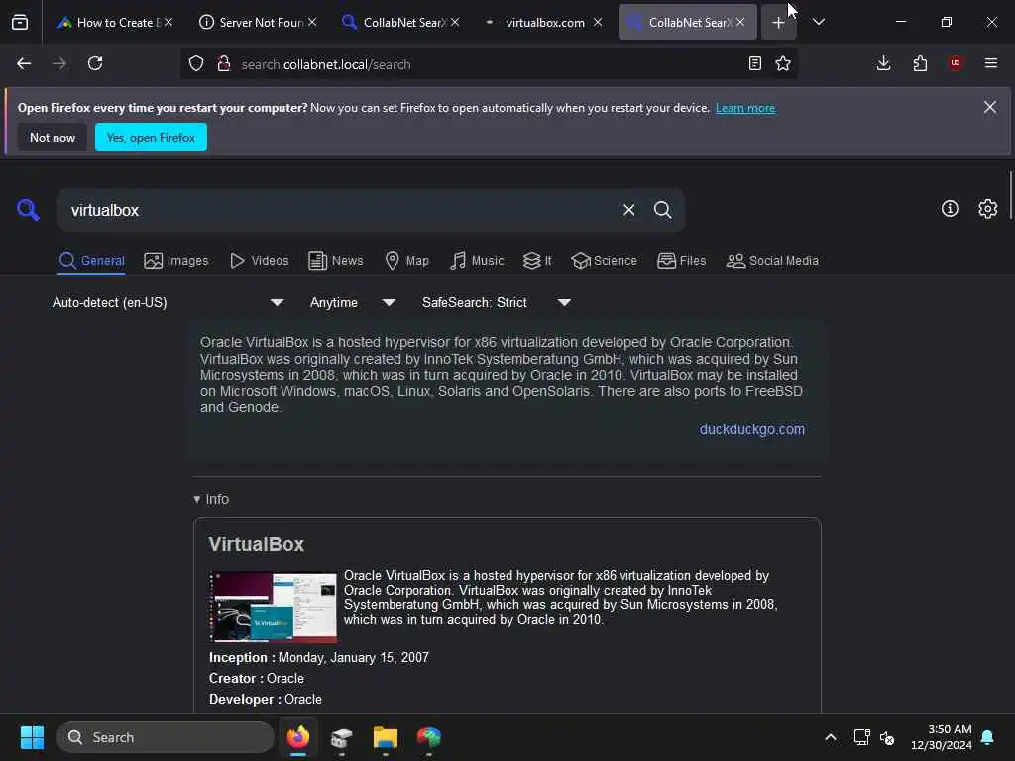
Task: Select the Social Media category
Action: (x=772, y=261)
